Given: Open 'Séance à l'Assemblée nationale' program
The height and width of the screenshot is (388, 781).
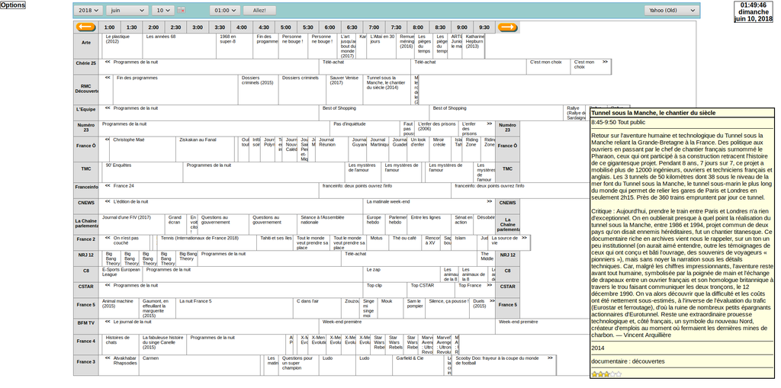Looking at the screenshot, I should coord(329,224).
